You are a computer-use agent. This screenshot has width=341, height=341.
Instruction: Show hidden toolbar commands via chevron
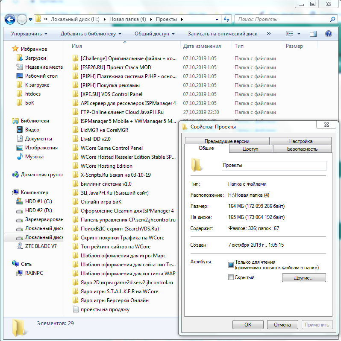[269, 33]
